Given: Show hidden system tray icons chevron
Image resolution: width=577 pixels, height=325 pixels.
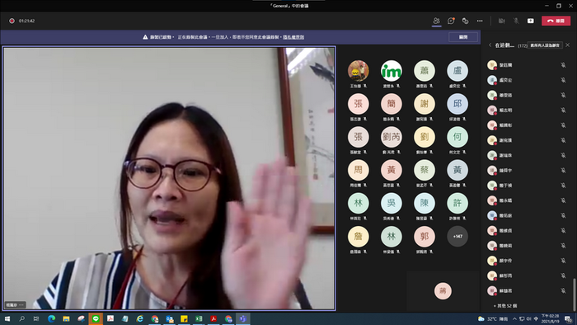Looking at the screenshot, I should (514, 318).
